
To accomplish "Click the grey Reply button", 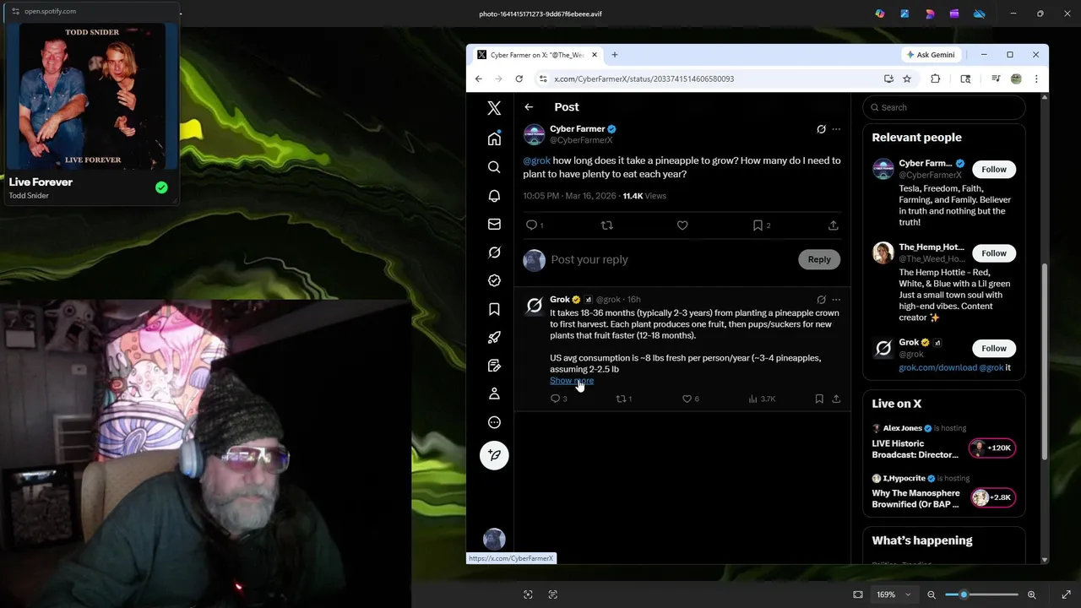I will point(819,259).
